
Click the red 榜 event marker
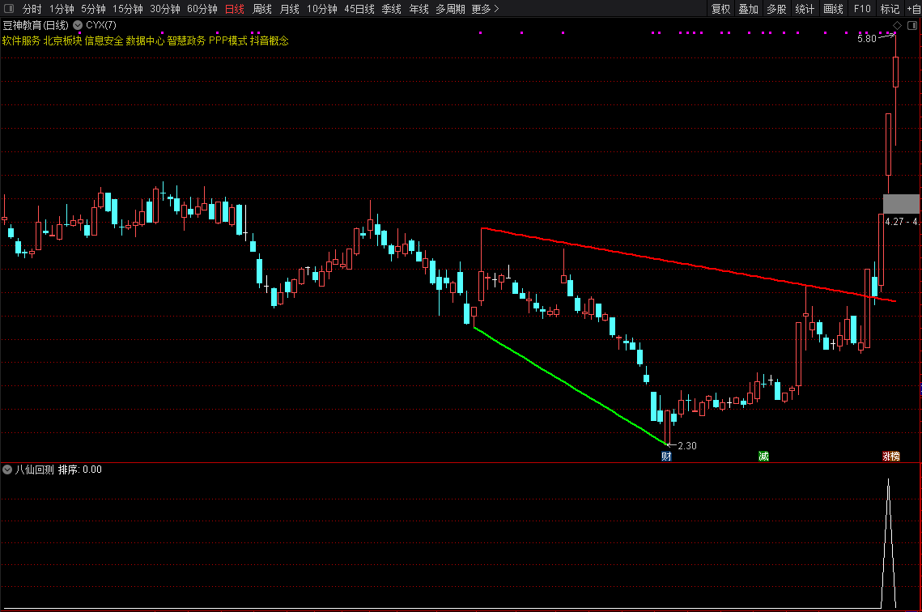coord(891,456)
